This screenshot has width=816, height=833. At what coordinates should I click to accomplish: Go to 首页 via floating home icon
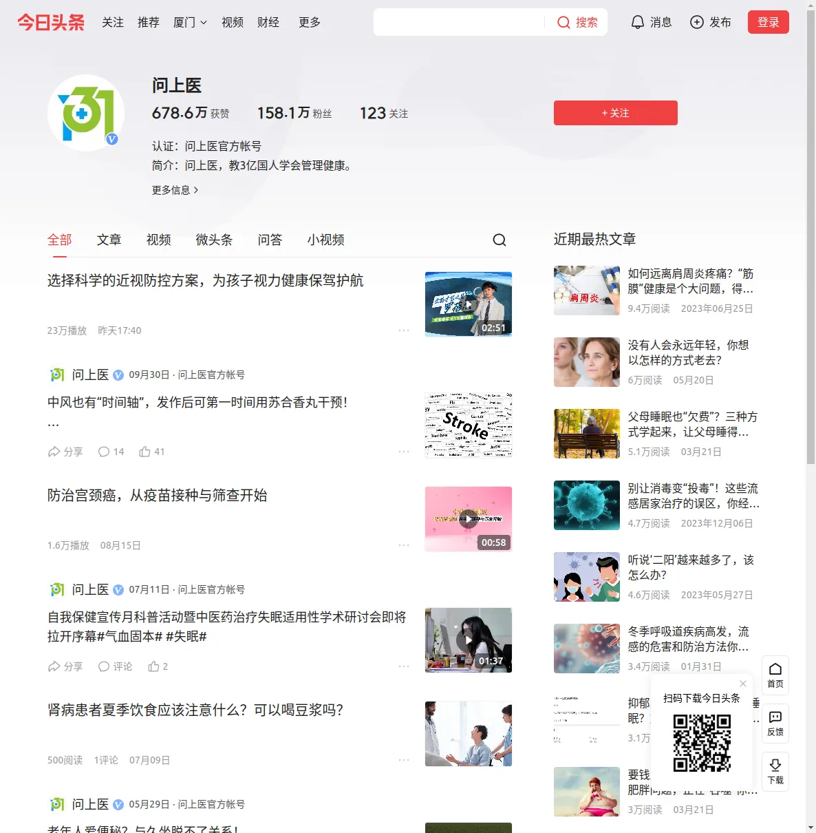(x=775, y=675)
